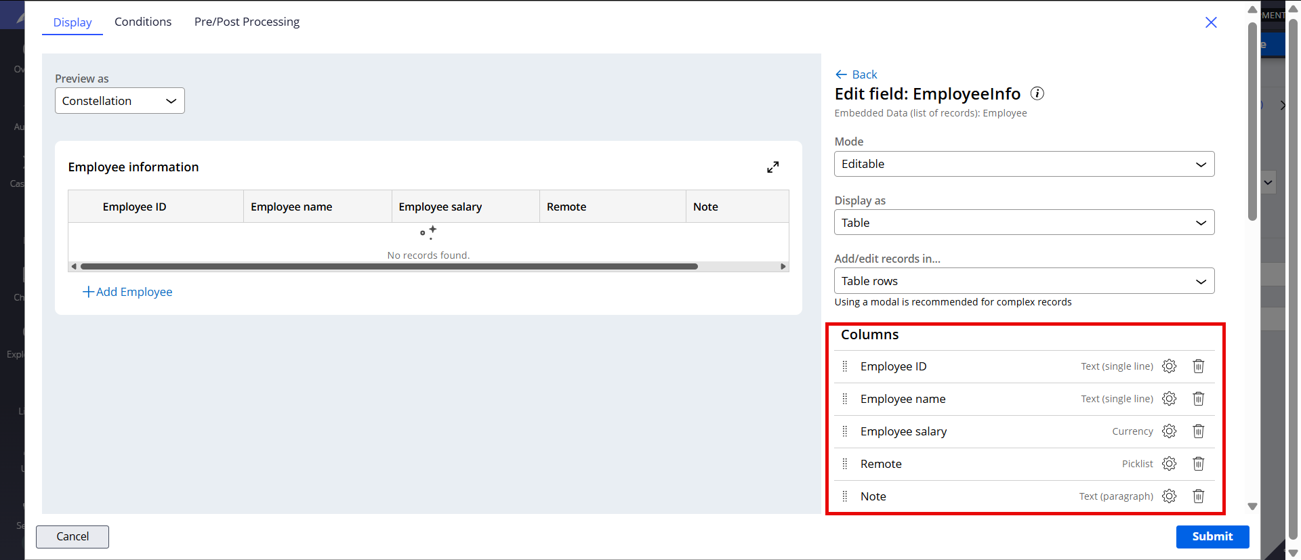Delete the Remote column
This screenshot has height=560, width=1301.
pyautogui.click(x=1198, y=464)
